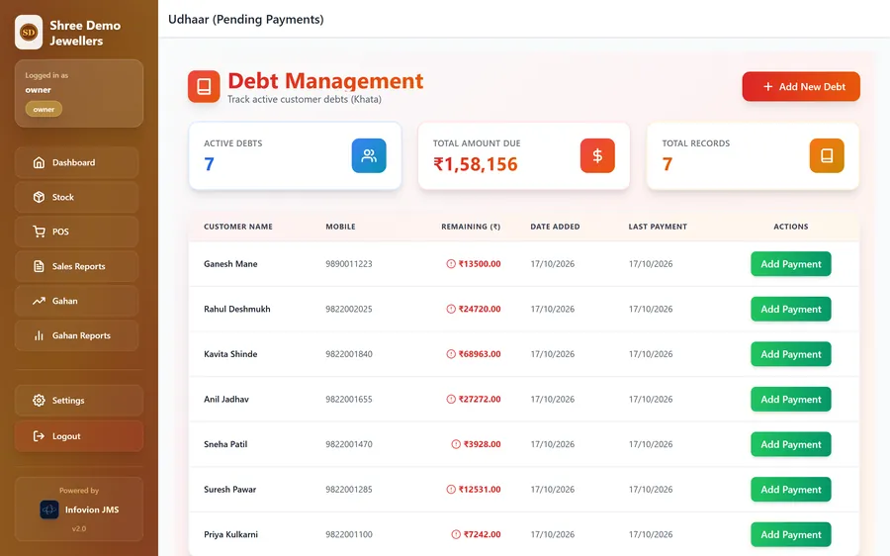890x556 pixels.
Task: Click the Udhaar (Pending Payments) page title
Action: [246, 20]
